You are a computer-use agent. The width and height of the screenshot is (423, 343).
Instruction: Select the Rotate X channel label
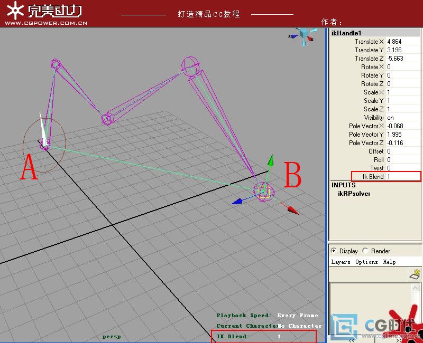[372, 67]
